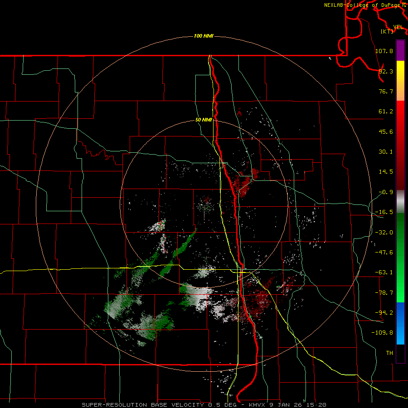Pick the black TH segment of the color bar
Screen dimensions: 408x408
[400, 353]
